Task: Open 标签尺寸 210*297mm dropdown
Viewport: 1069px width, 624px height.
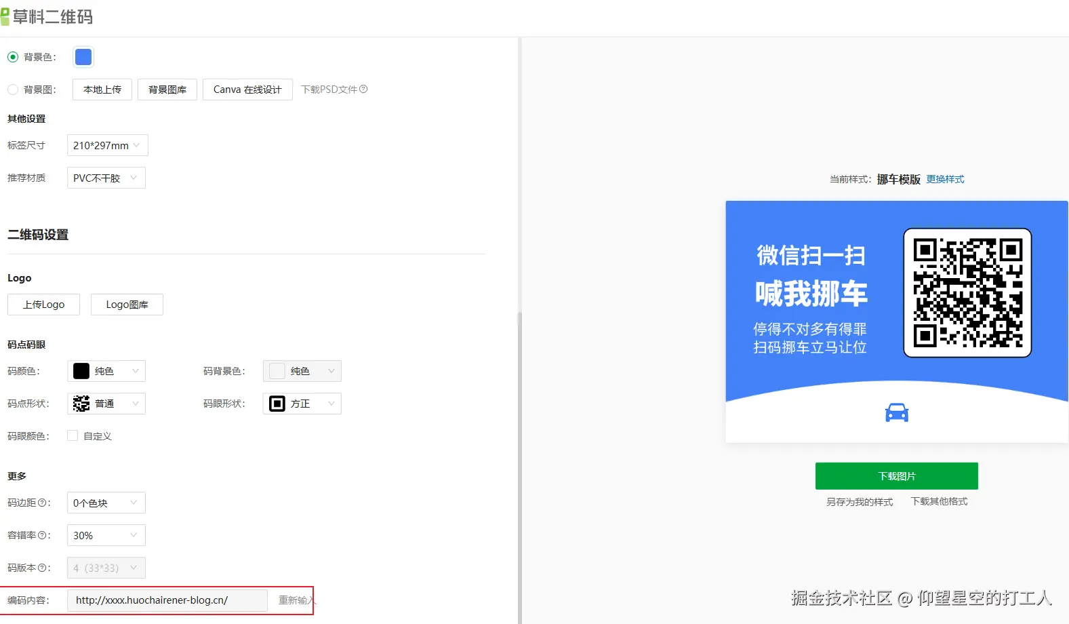Action: [x=108, y=145]
